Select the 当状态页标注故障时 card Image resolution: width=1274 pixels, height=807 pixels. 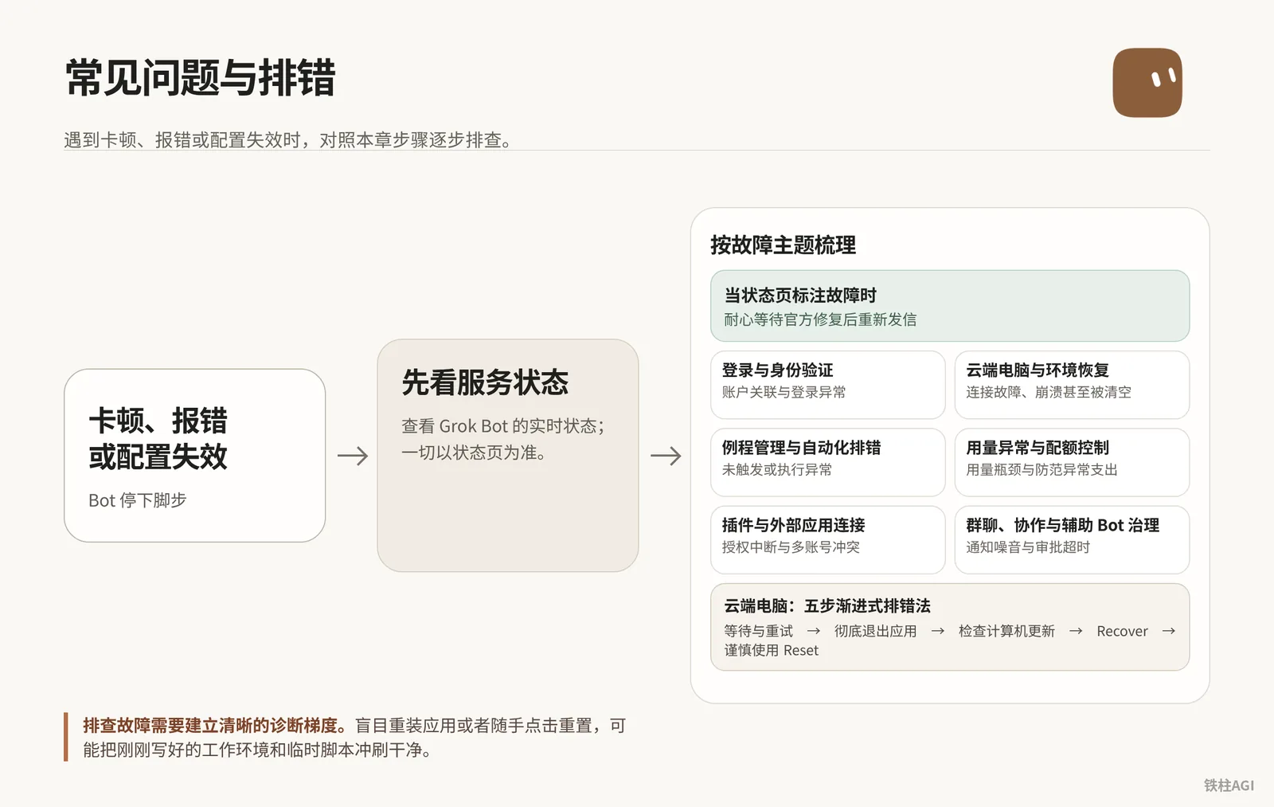(x=950, y=306)
